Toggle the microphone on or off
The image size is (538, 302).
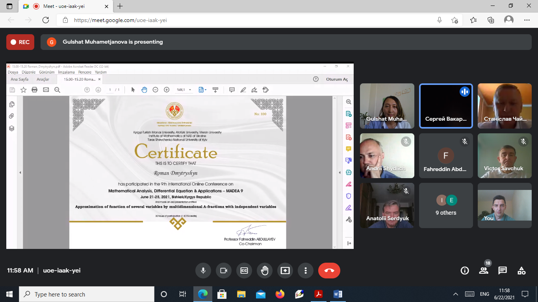[203, 271]
